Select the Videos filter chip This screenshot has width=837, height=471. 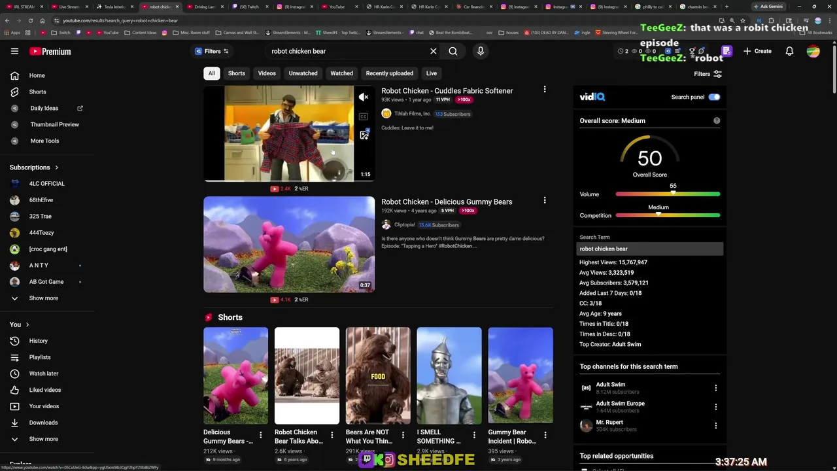267,73
